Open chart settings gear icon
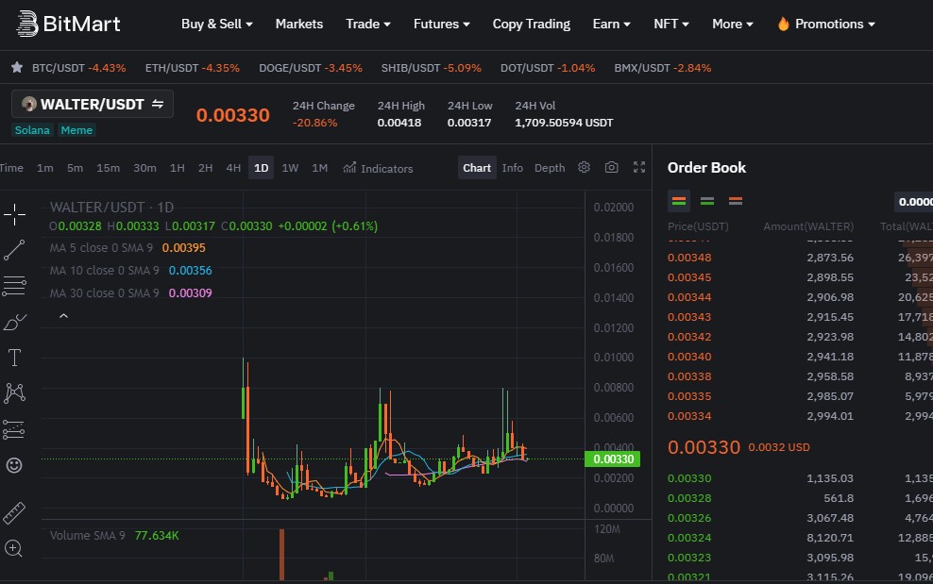Viewport: 933px width, 584px height. click(584, 167)
